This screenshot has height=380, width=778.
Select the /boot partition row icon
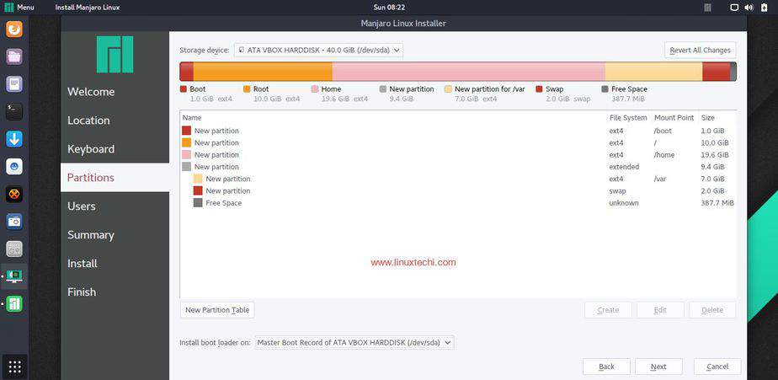tap(187, 131)
